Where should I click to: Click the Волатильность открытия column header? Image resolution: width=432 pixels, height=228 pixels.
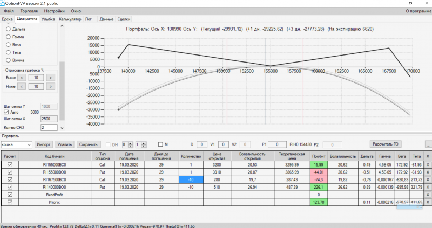coord(252,156)
